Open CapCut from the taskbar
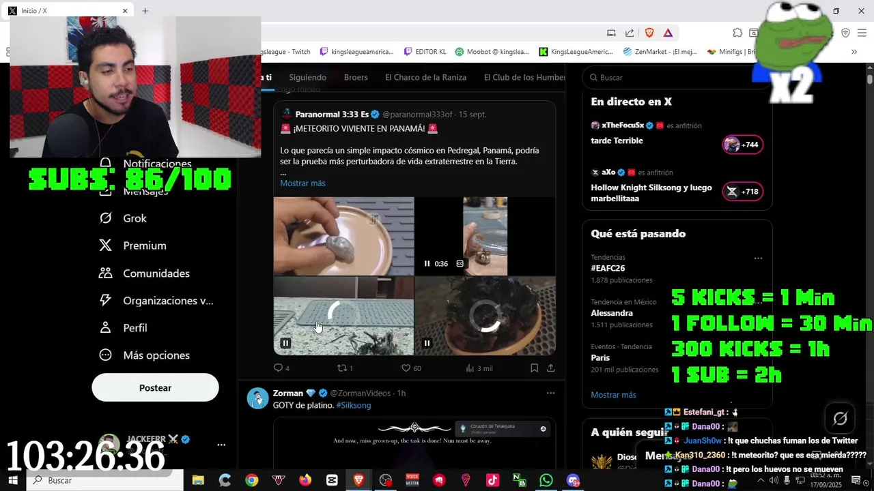This screenshot has width=874, height=491. [x=332, y=480]
